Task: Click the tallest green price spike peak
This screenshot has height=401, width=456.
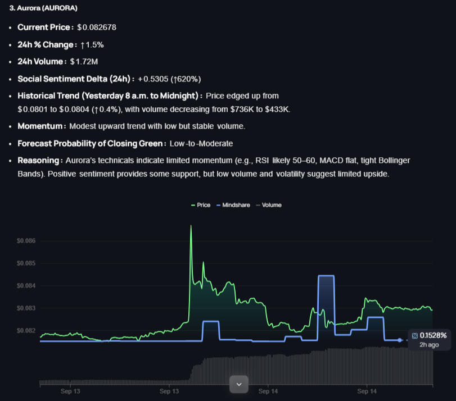Action: tap(191, 225)
